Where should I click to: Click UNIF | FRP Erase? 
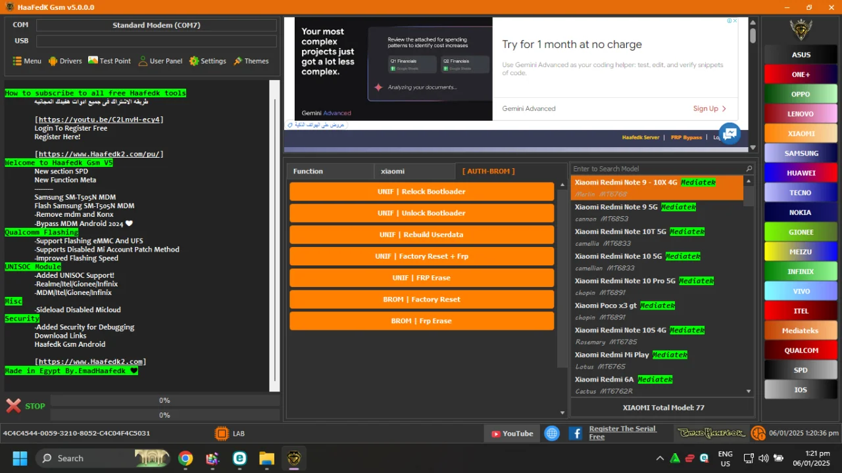tap(422, 278)
